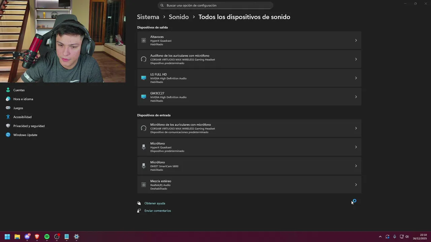Open Hora e idioma settings
The width and height of the screenshot is (431, 242).
pos(23,99)
